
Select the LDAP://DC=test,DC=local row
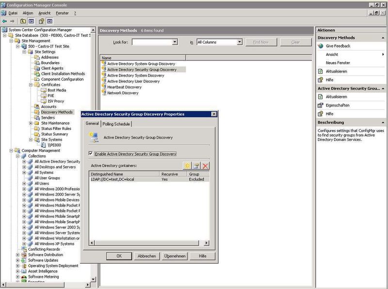click(x=149, y=179)
